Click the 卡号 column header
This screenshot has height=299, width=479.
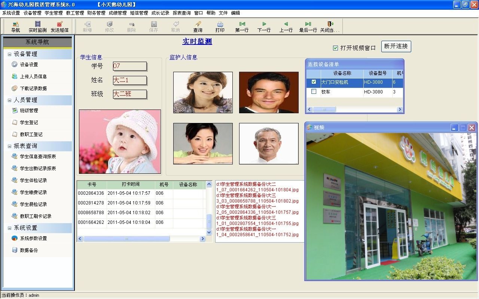92,185
